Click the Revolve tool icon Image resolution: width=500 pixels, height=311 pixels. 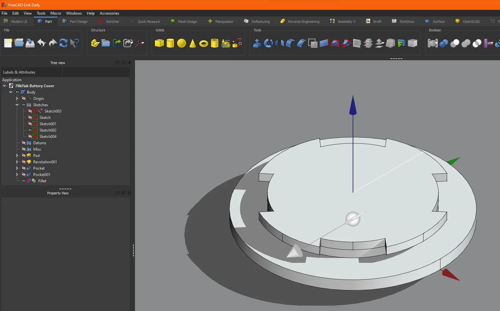(x=268, y=43)
